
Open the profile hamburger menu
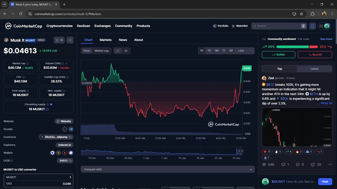point(324,26)
